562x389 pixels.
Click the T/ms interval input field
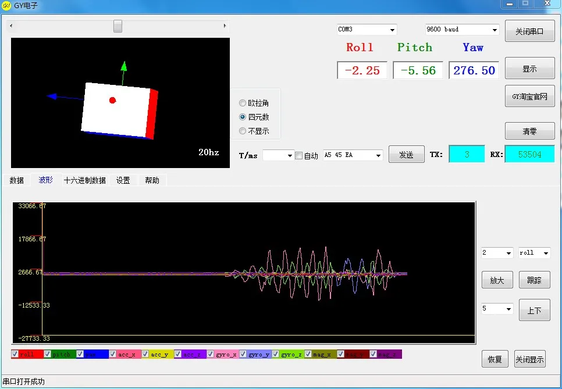(x=275, y=155)
